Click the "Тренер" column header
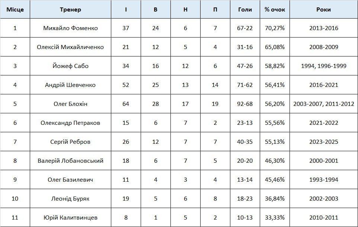Viewport: 358px width, 227px height. [70, 10]
